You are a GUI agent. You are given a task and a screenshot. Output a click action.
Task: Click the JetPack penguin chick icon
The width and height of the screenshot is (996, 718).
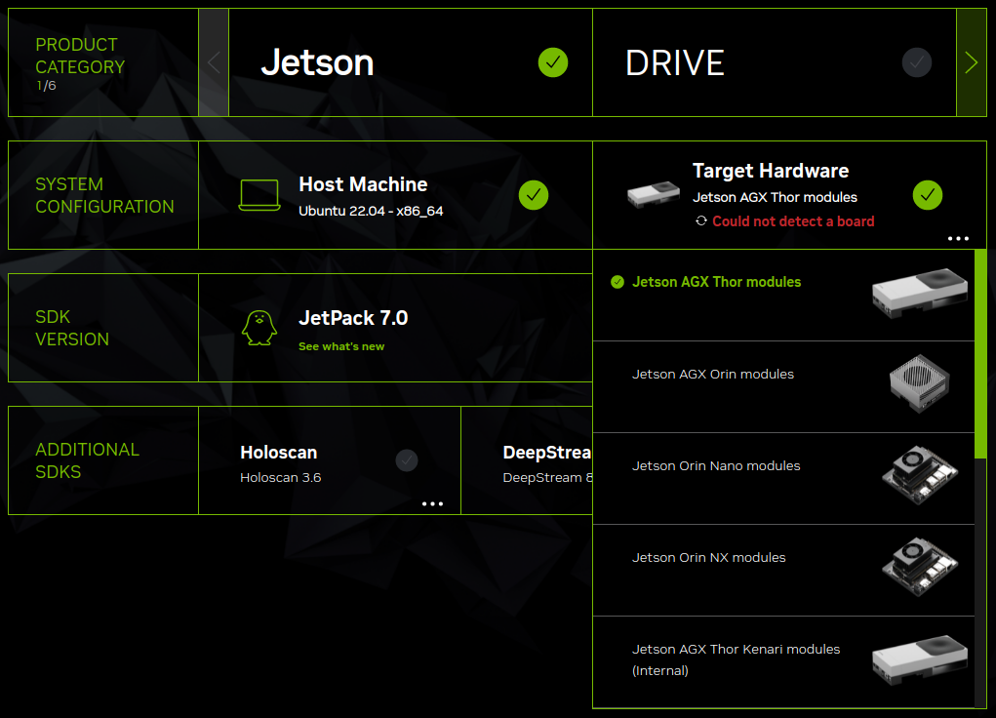258,327
